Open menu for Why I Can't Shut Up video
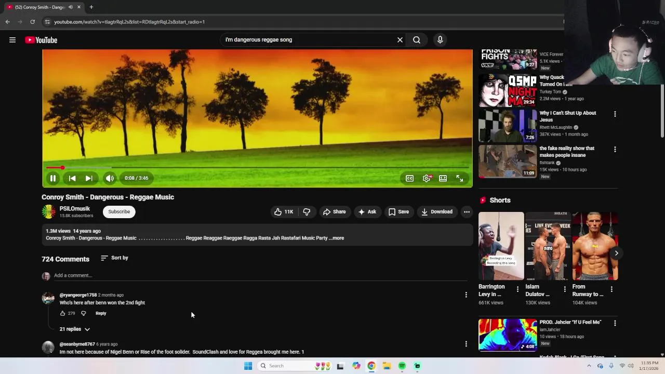 pyautogui.click(x=615, y=114)
